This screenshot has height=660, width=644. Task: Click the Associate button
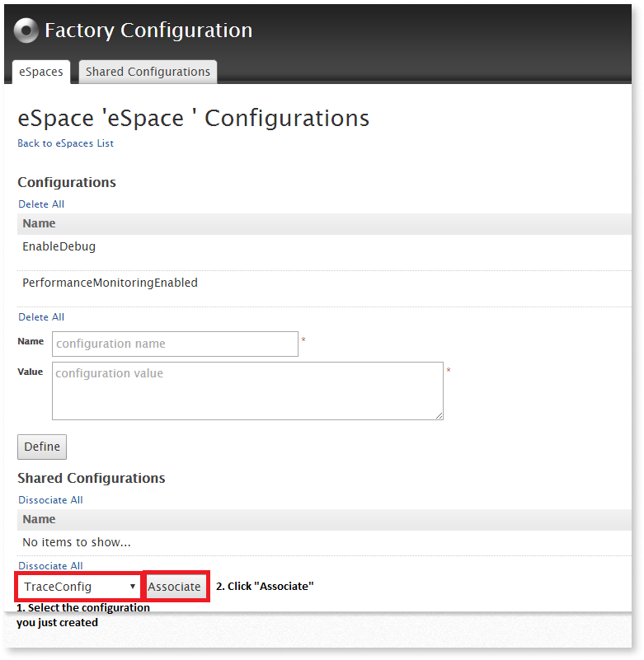coord(175,586)
